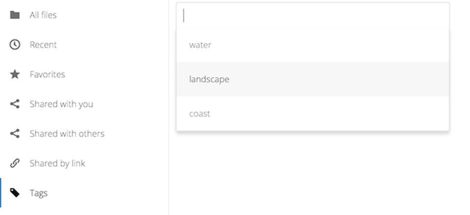Click the blue active indicator beside Tags
The height and width of the screenshot is (215, 470).
click(x=0, y=193)
